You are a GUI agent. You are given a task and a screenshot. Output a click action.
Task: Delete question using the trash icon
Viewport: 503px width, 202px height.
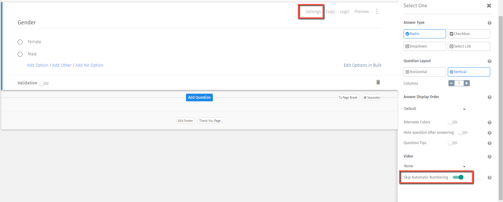378,82
